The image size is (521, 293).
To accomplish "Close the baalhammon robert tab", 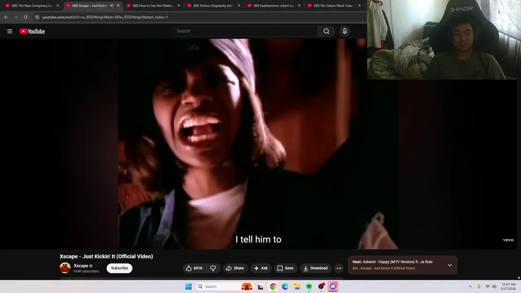I will (x=299, y=6).
